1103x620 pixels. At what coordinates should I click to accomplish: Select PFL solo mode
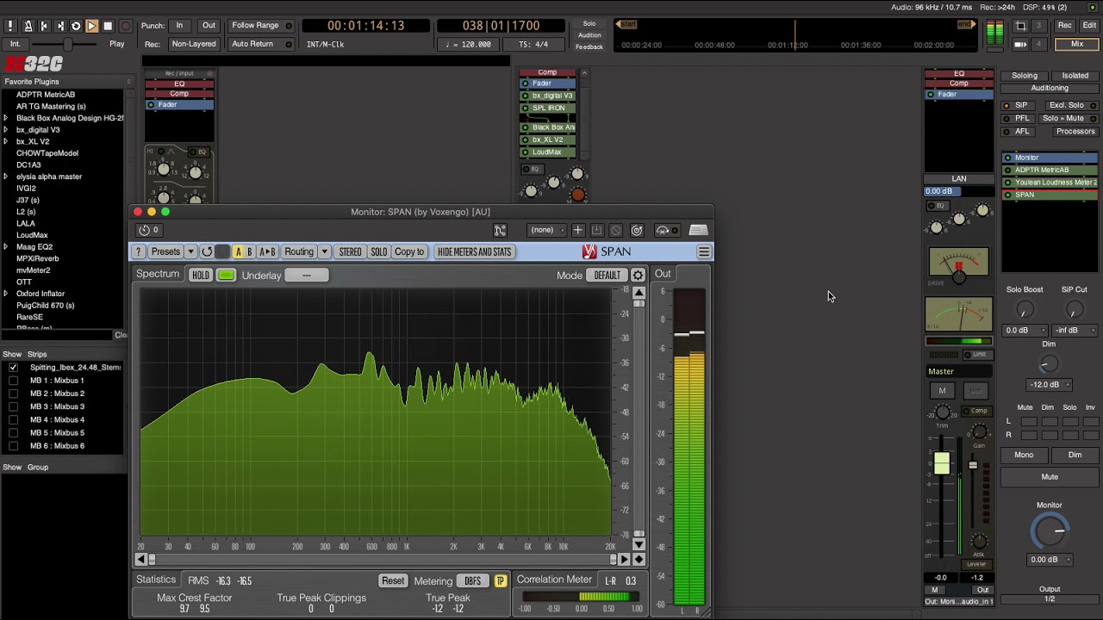[x=1017, y=118]
